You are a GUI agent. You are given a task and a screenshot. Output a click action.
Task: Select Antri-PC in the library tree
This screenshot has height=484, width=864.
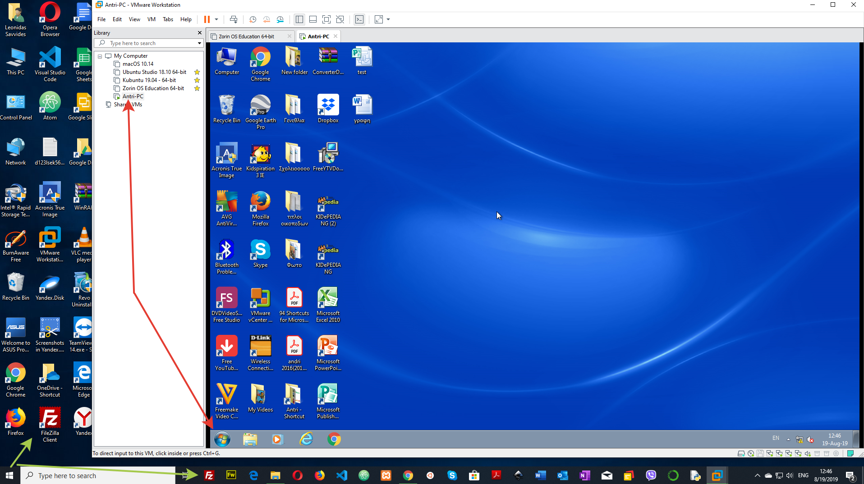click(x=133, y=96)
